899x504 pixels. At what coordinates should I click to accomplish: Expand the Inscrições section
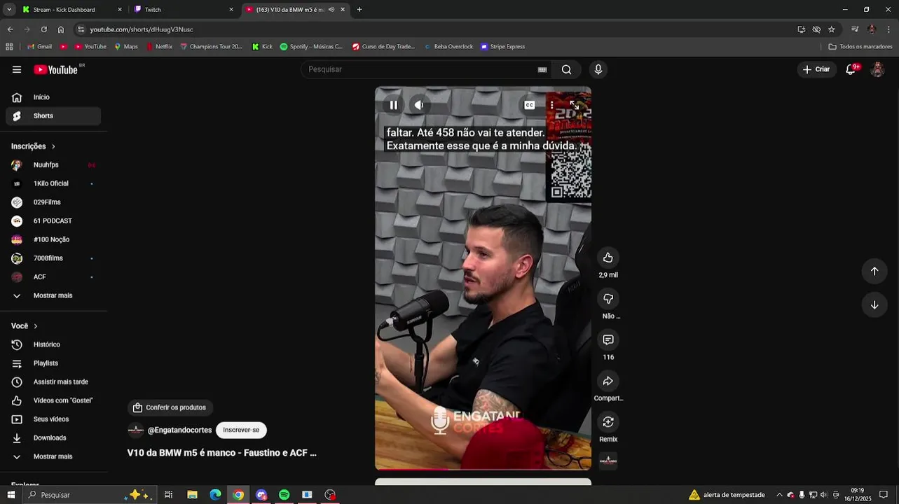[x=34, y=146]
